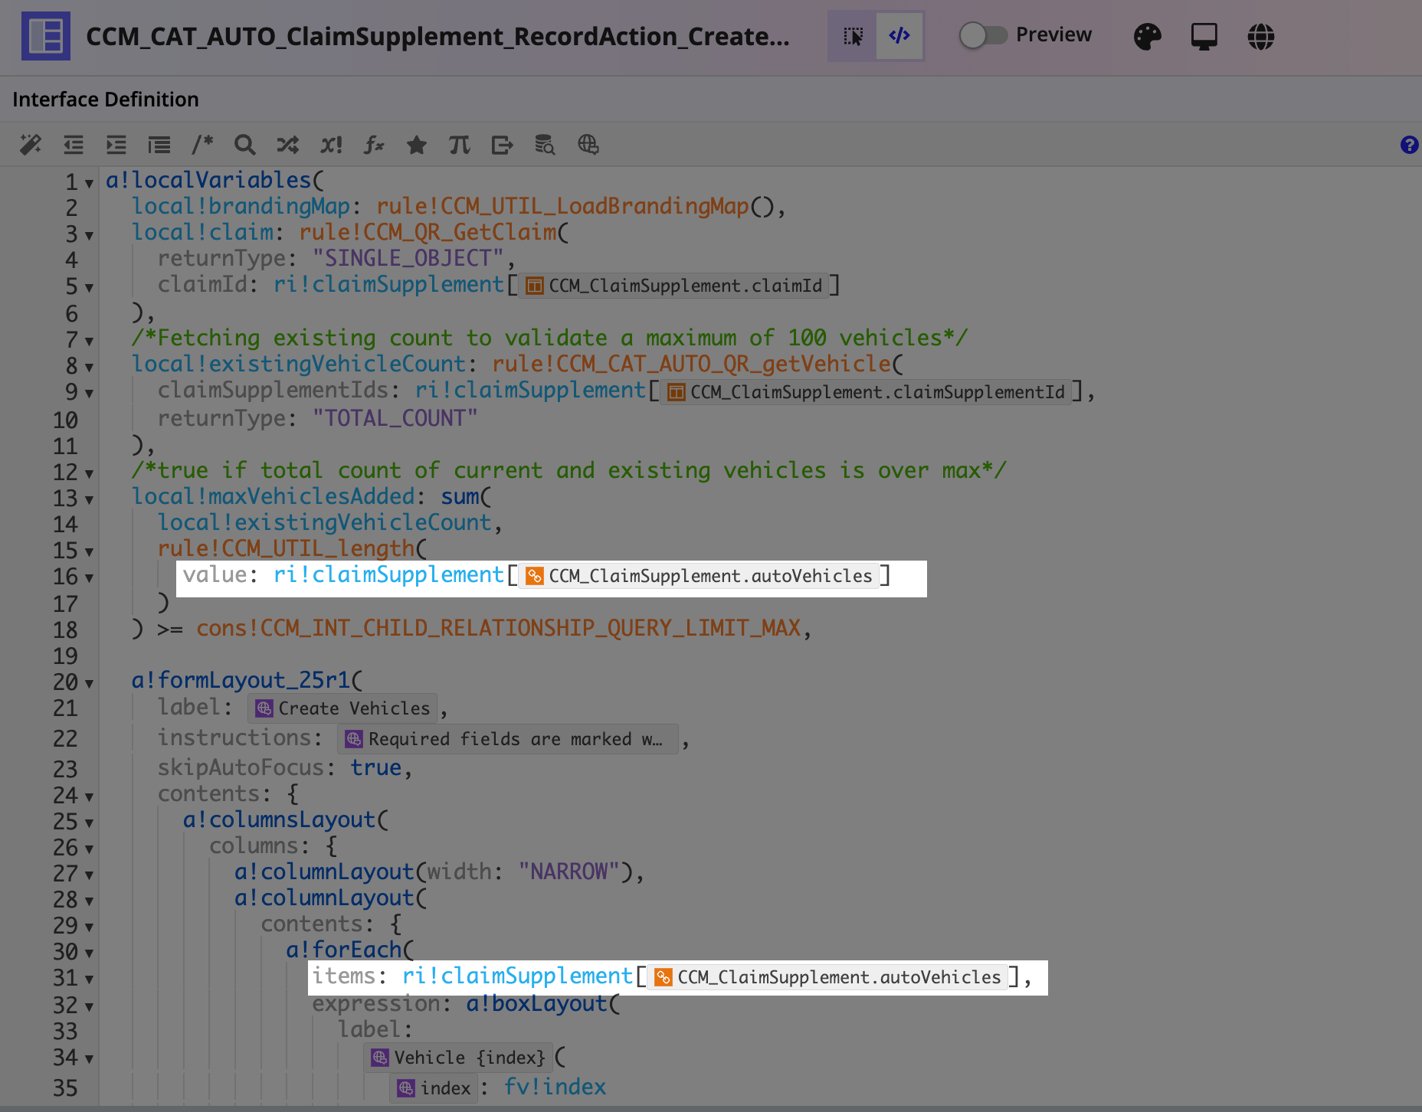
Task: Click the star icon in editor toolbar
Action: pyautogui.click(x=417, y=145)
